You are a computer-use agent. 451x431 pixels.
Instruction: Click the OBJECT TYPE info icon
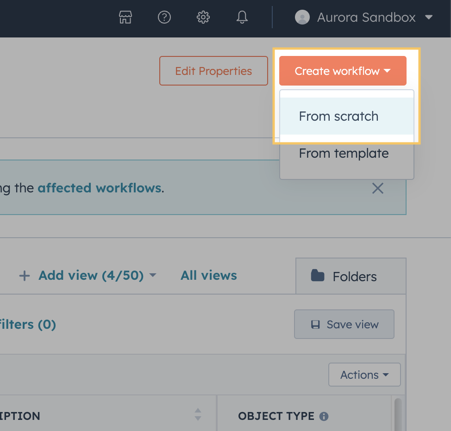pos(324,416)
